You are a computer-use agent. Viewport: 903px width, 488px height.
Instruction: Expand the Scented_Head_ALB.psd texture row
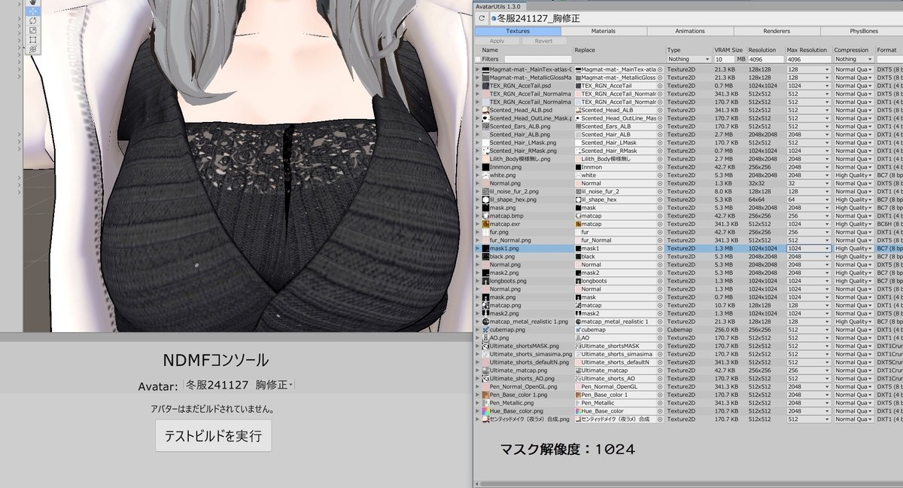pyautogui.click(x=476, y=110)
